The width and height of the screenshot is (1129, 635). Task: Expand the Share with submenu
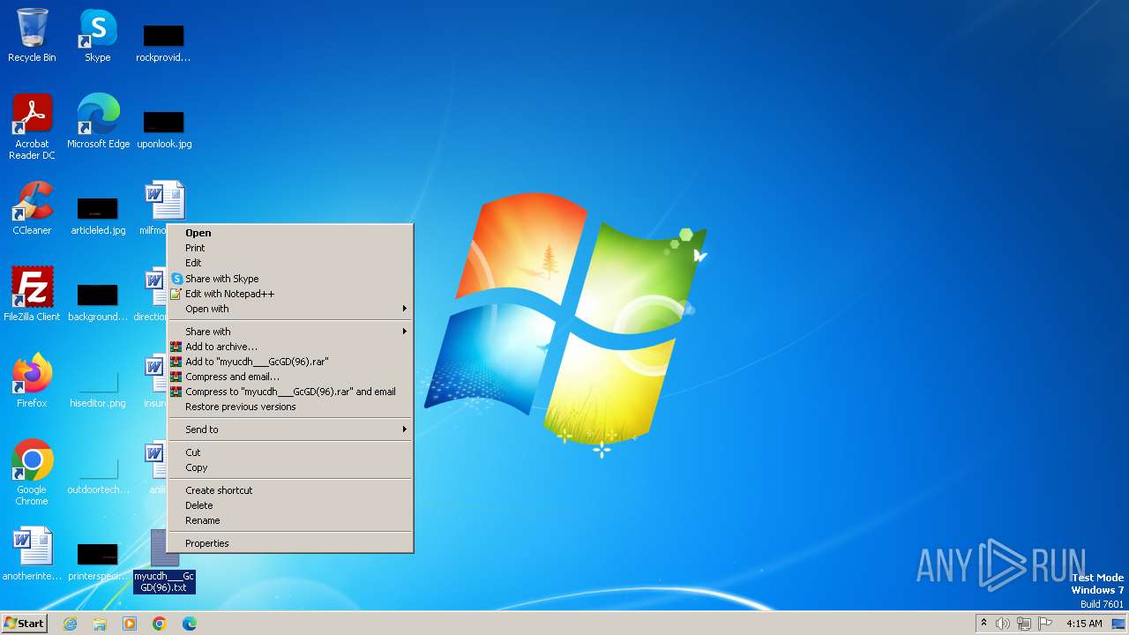click(x=290, y=332)
